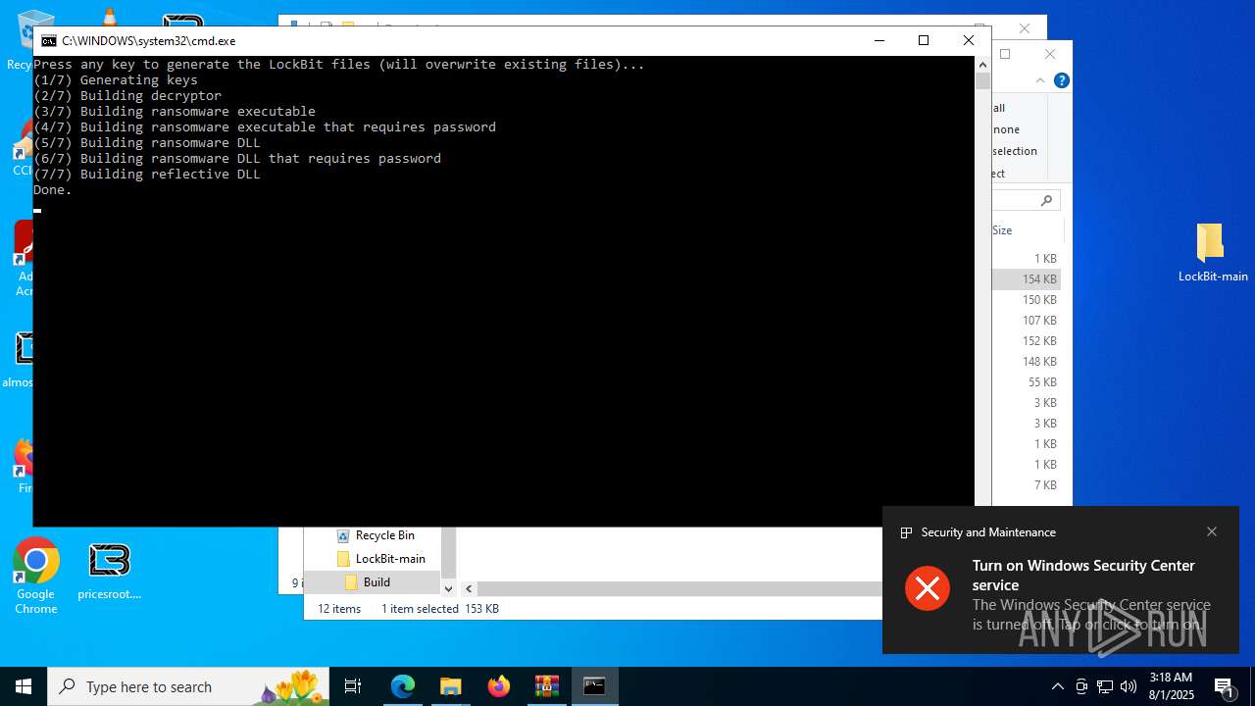This screenshot has height=706, width=1255.
Task: Open the pricesroot desktop icon
Action: point(110,571)
